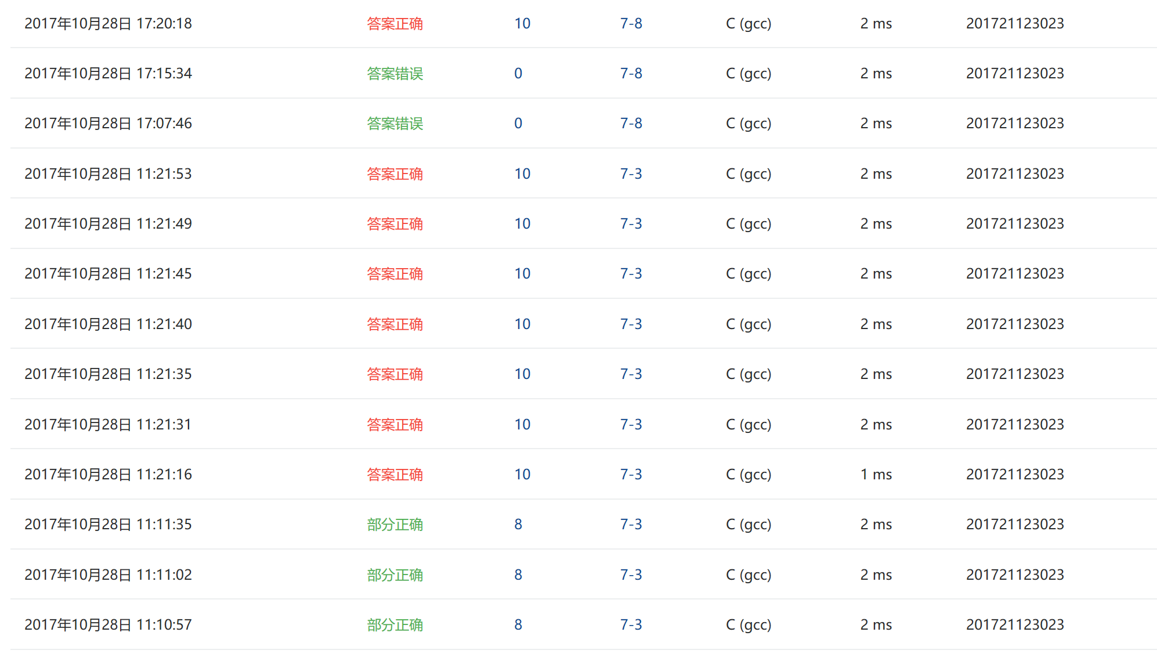Select timestamp 2017年10月28日 17:07:46
1157x661 pixels.
(x=108, y=124)
